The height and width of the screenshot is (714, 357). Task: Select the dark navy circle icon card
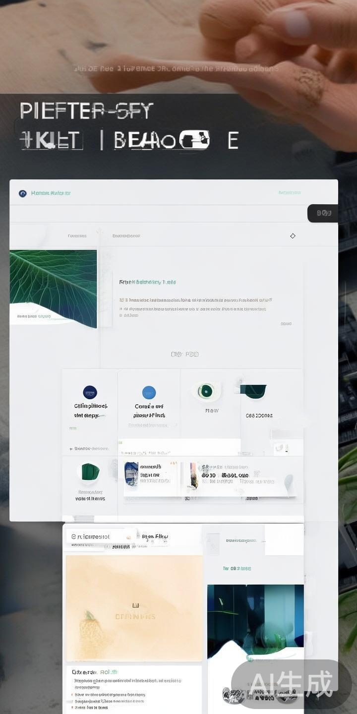(90, 392)
